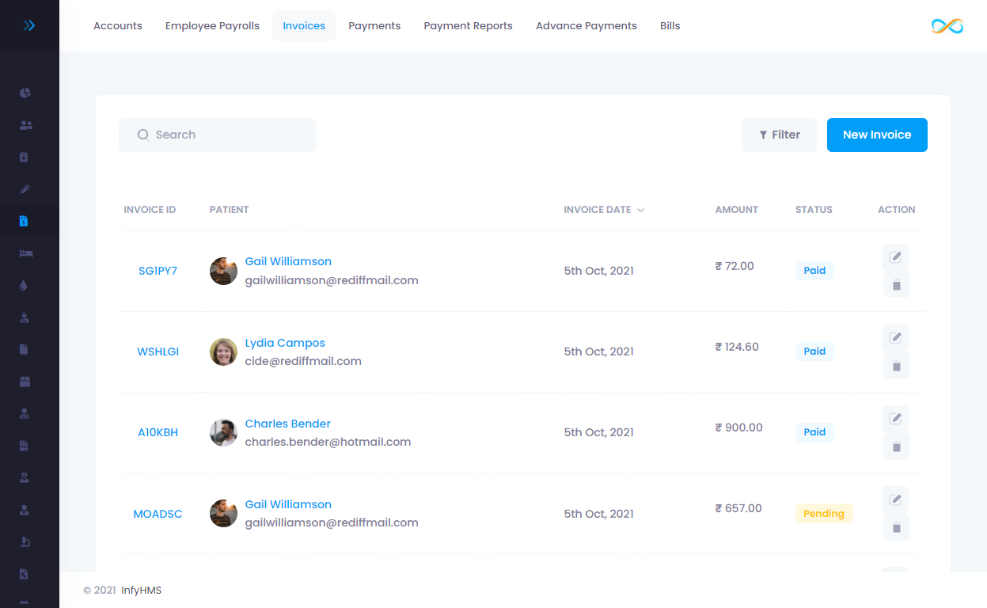Image resolution: width=987 pixels, height=608 pixels.
Task: Open the Filter options
Action: (x=779, y=135)
